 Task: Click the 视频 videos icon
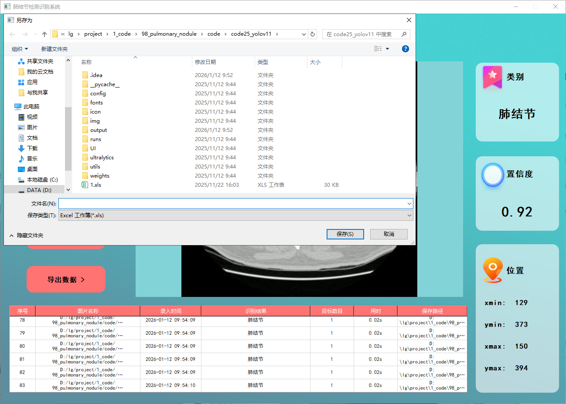(x=21, y=117)
